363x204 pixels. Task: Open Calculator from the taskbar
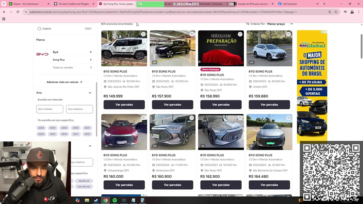click(142, 200)
